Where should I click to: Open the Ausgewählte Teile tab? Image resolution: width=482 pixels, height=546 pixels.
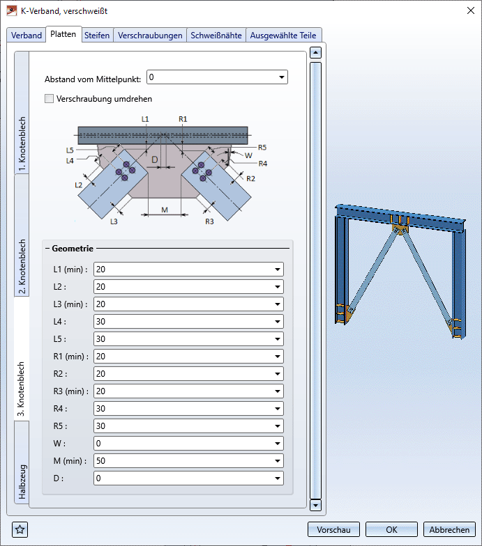pos(283,35)
